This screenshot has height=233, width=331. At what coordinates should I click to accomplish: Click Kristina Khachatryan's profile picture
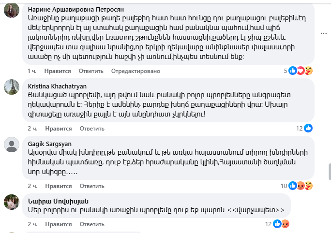[12, 87]
